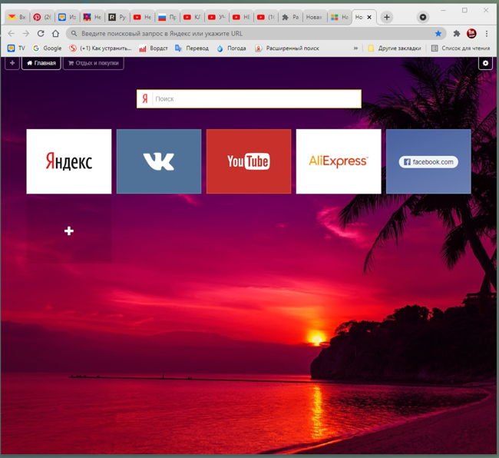Open the Яндекс tile
Viewport: 499px width, 458px height.
pyautogui.click(x=69, y=161)
